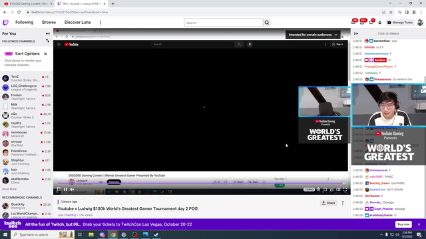Image resolution: width=426 pixels, height=239 pixels.
Task: Open the Windows Start menu
Action: (5, 234)
